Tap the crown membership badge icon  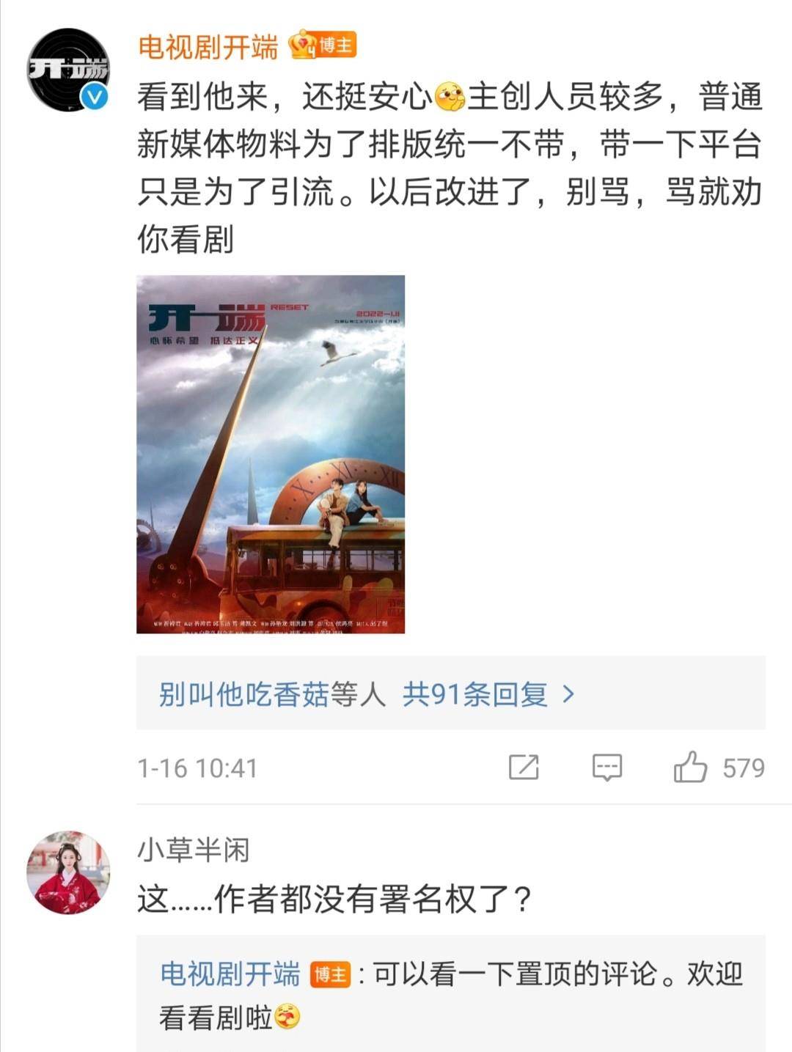tap(302, 45)
